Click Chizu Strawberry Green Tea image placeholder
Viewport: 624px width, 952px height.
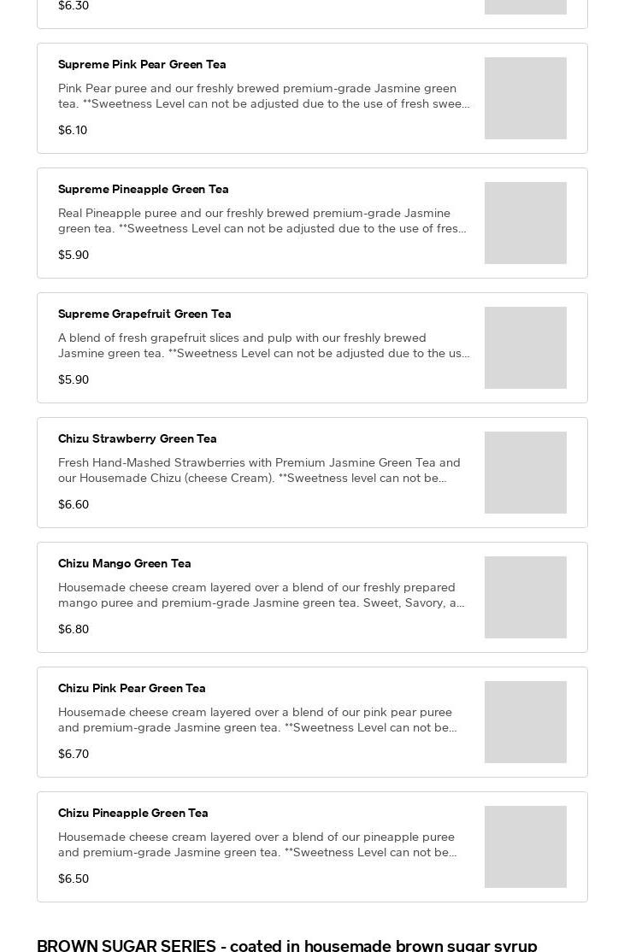[x=525, y=473]
